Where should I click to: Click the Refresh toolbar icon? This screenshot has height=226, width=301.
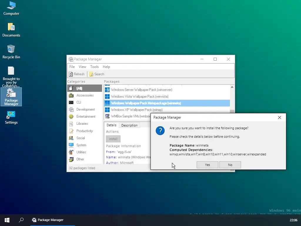pos(71,74)
